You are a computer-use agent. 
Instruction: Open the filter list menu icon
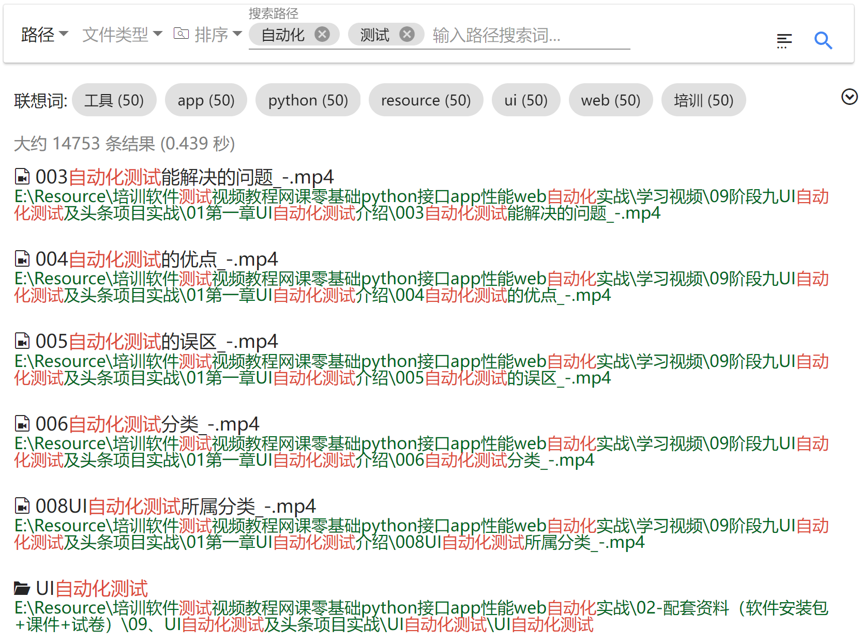click(x=784, y=40)
